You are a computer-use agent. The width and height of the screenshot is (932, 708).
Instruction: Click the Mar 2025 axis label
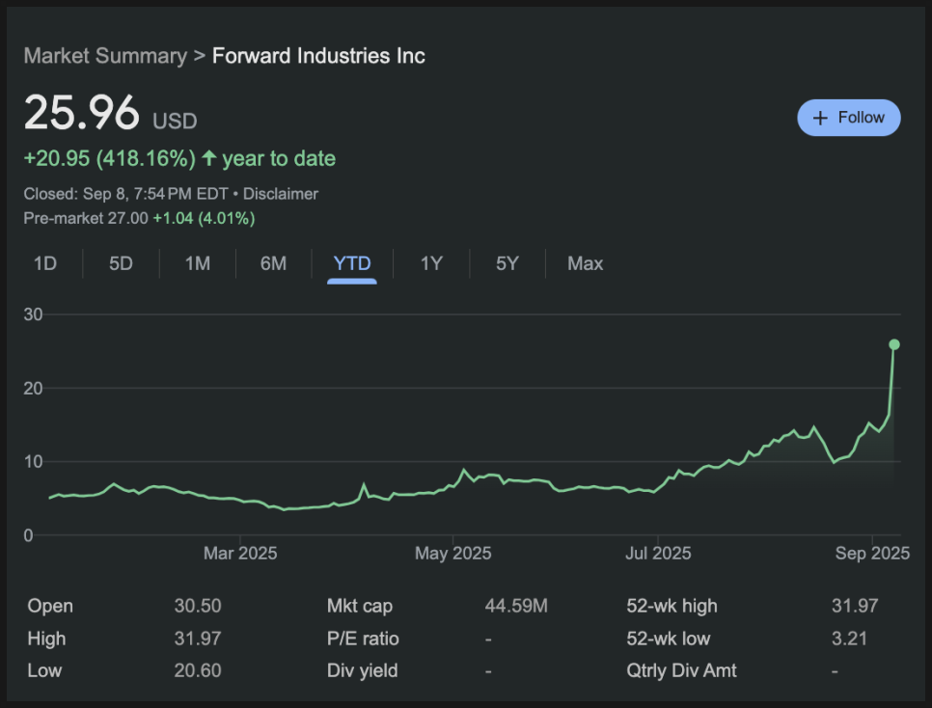240,554
